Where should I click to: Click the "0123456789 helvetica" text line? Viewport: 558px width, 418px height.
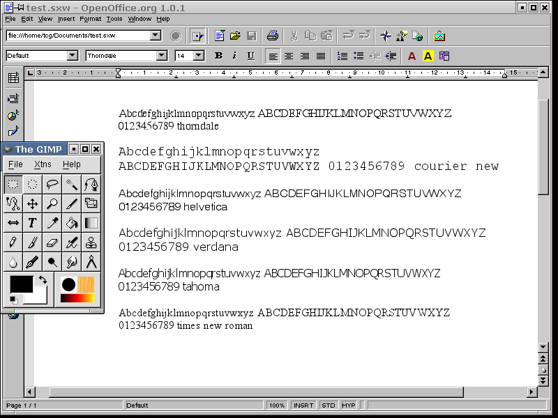173,206
